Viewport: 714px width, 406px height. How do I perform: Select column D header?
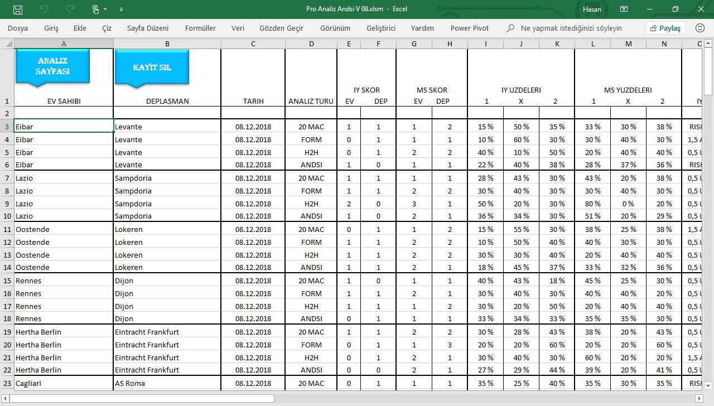tap(311, 43)
